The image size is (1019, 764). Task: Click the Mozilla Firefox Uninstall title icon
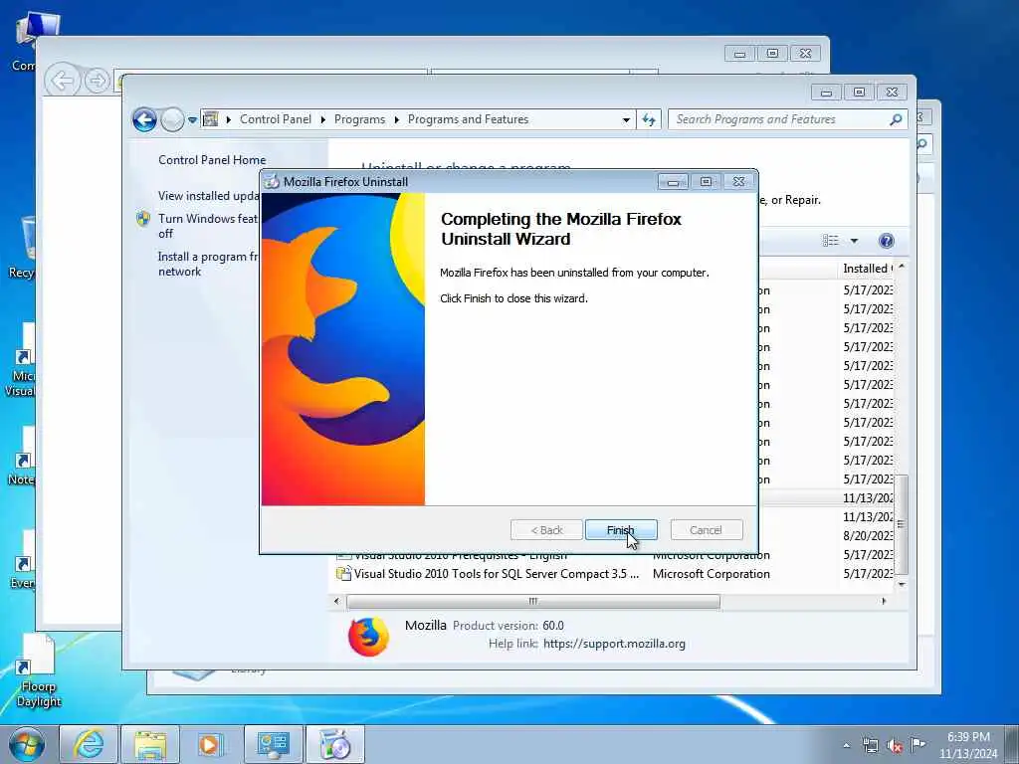coord(272,182)
